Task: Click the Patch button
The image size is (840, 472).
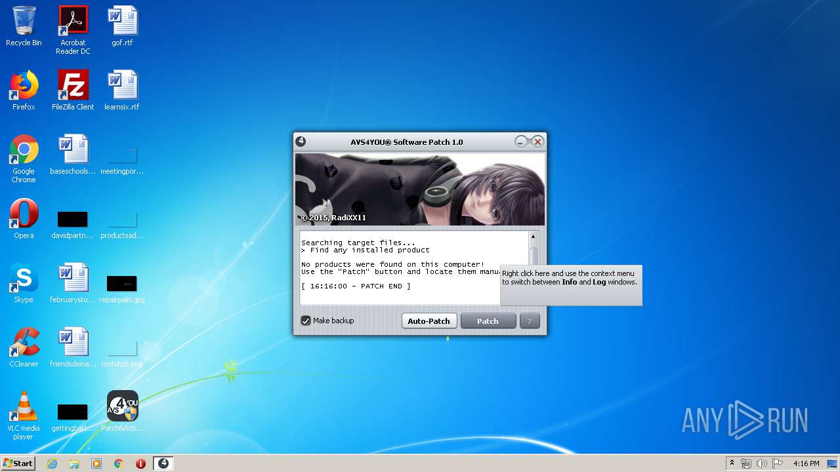Action: [x=488, y=321]
